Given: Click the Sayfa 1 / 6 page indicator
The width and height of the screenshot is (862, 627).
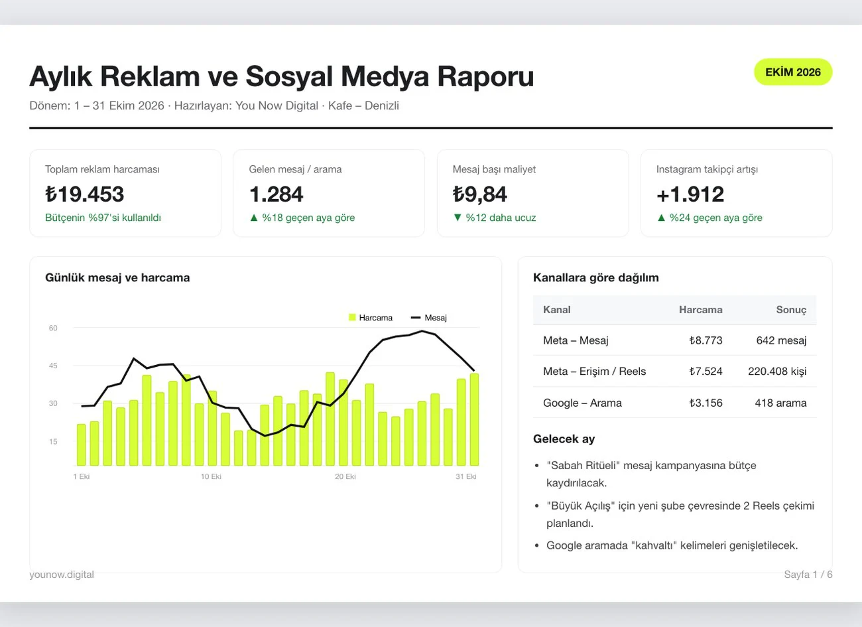Looking at the screenshot, I should [808, 575].
